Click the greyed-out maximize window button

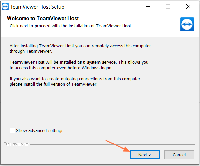168,7
